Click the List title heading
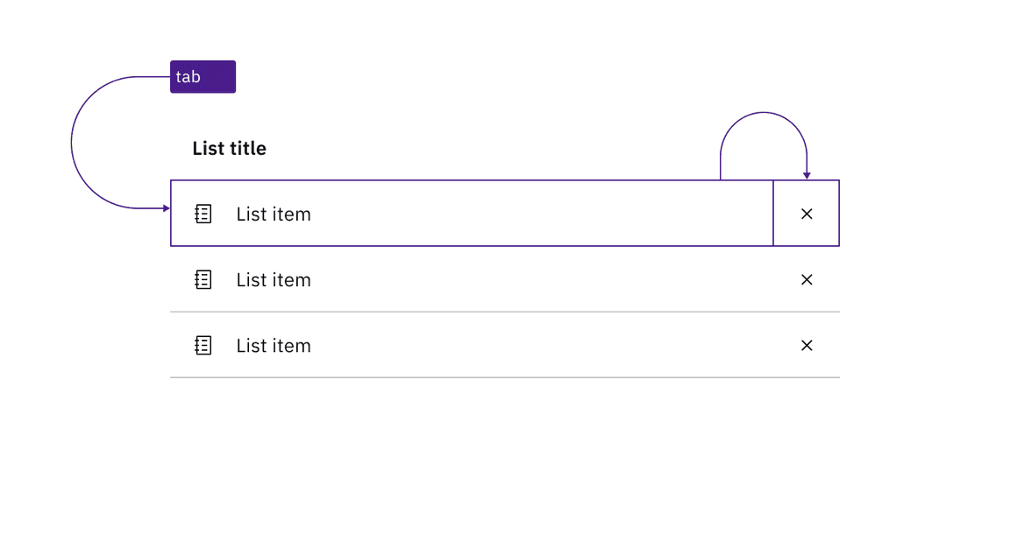This screenshot has height=555, width=1010. click(229, 148)
